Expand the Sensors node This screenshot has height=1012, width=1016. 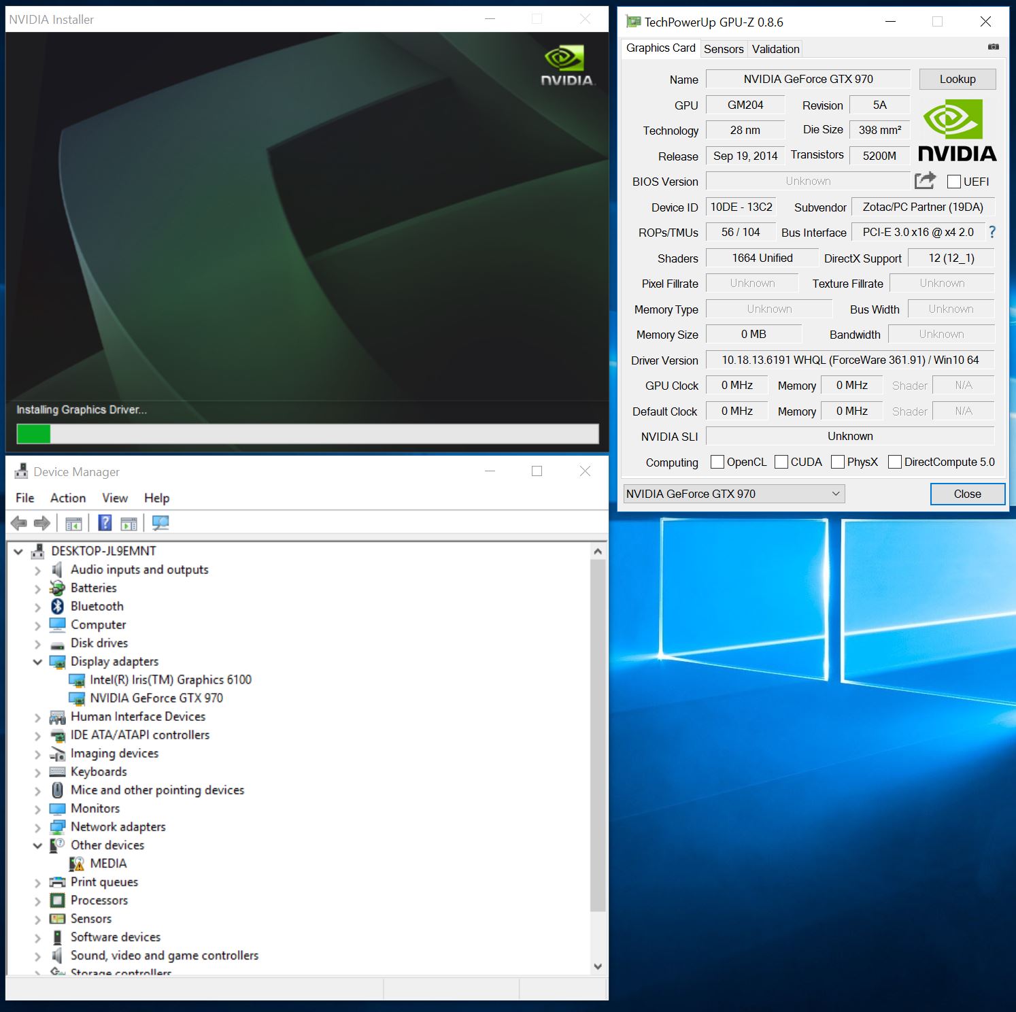coord(37,919)
